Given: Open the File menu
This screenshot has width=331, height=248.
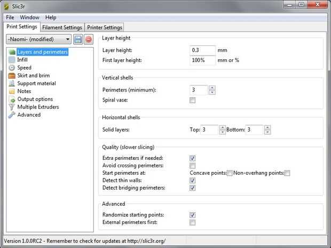Looking at the screenshot, I should [10, 17].
